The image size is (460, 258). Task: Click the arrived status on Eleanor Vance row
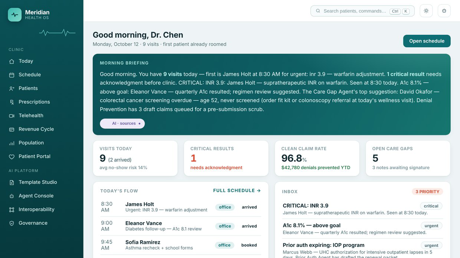coord(249,226)
